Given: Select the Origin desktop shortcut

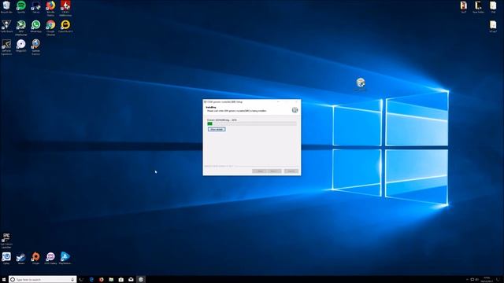Looking at the screenshot, I should click(35, 258).
